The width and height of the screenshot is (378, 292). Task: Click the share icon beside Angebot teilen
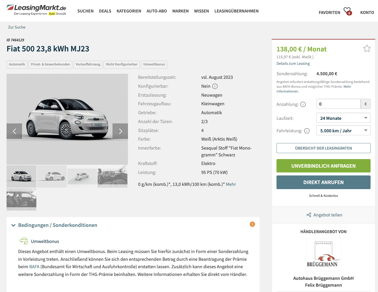309,215
